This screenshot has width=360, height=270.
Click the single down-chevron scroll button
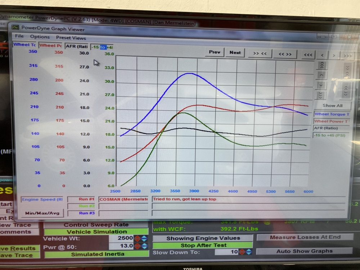[321, 86]
